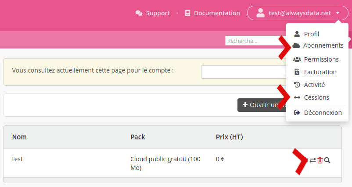
Task: Click the cloud icon beside Abonnements
Action: pos(297,45)
